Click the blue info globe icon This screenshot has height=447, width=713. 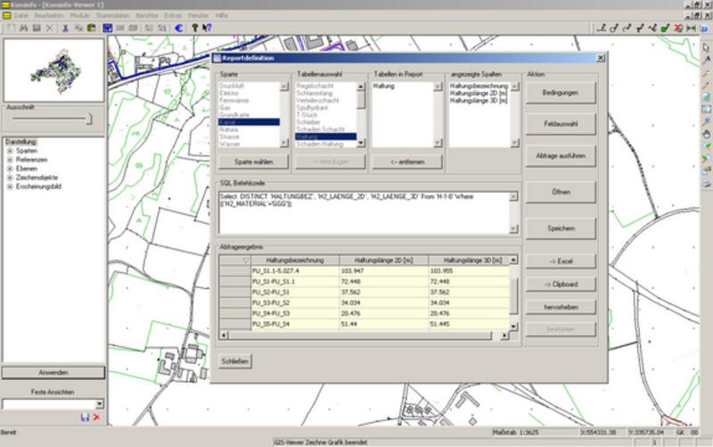(x=704, y=29)
